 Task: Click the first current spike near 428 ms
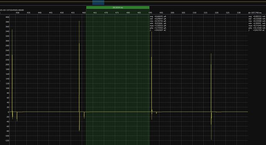12,68
